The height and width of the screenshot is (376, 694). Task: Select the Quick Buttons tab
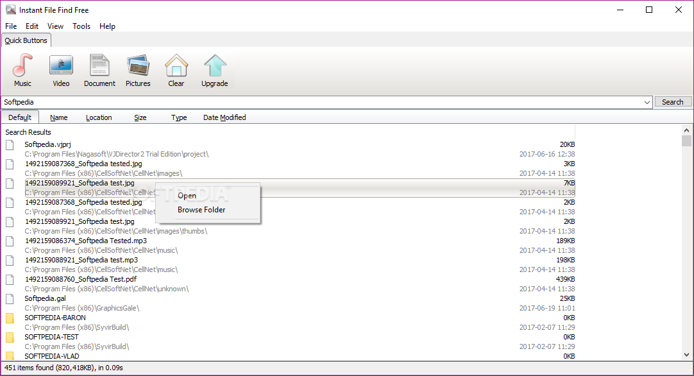(26, 40)
